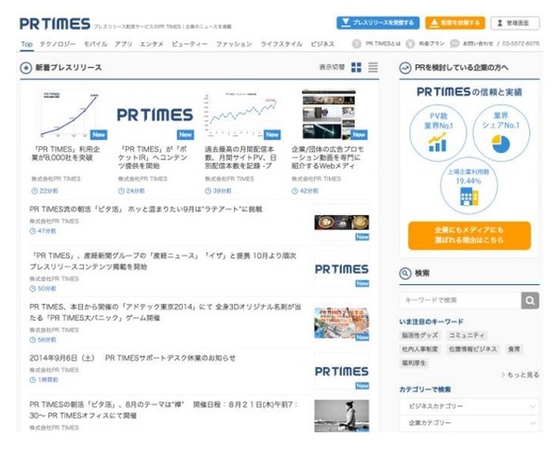Open the 料金プラン link
Image resolution: width=559 pixels, height=451 pixels.
431,44
